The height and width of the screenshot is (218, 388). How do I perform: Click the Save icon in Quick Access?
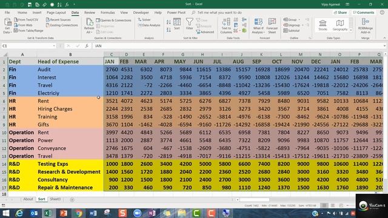[x=30, y=4]
